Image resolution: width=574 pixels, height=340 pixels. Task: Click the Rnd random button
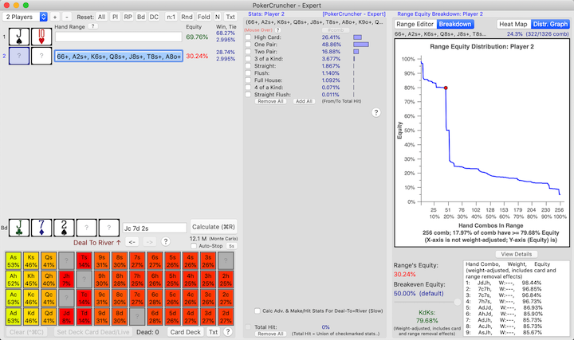tap(187, 17)
